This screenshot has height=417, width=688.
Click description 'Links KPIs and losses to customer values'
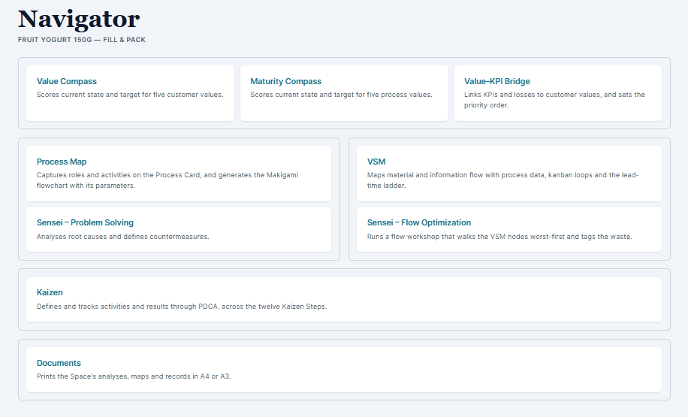click(533, 95)
